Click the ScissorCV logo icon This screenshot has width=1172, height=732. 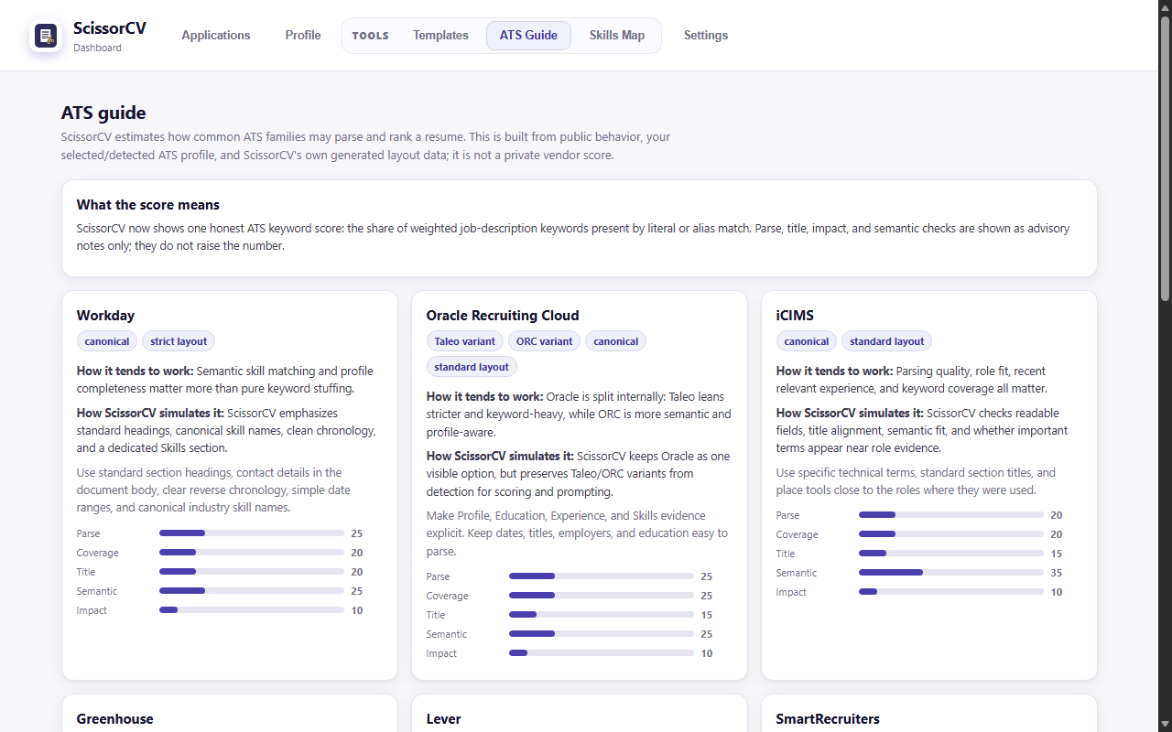click(x=46, y=36)
